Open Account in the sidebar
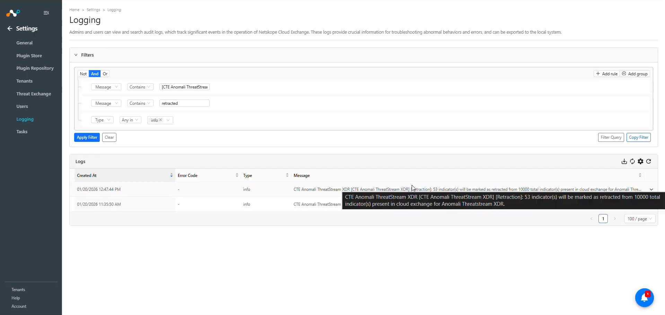 click(19, 306)
